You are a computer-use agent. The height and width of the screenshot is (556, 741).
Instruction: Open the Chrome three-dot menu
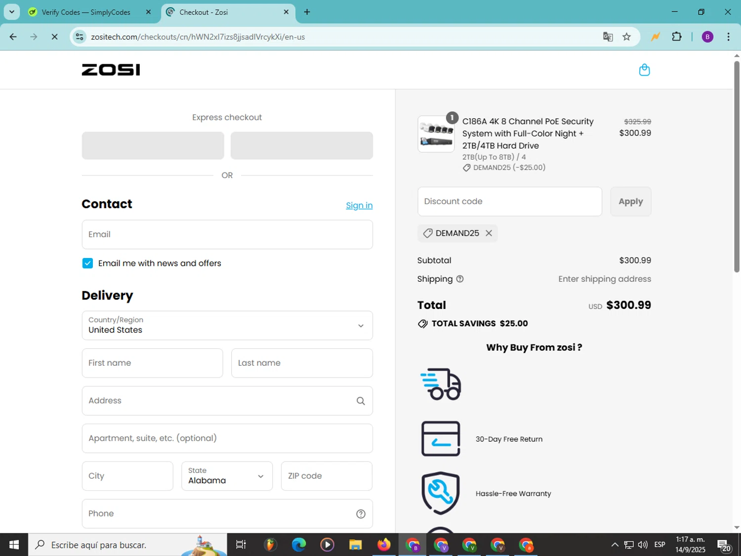(728, 37)
